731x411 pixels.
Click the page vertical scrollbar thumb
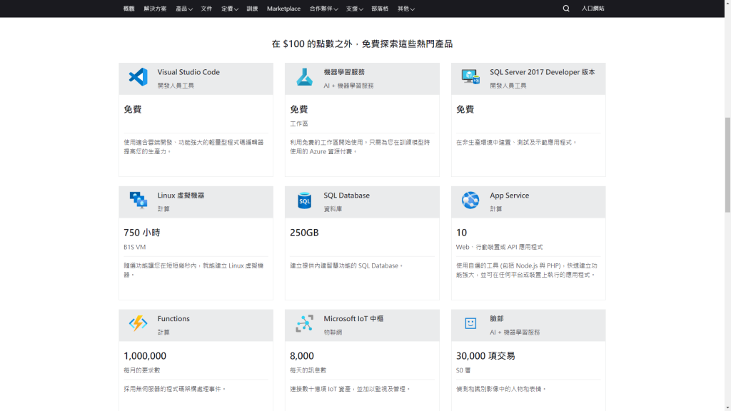click(x=727, y=165)
